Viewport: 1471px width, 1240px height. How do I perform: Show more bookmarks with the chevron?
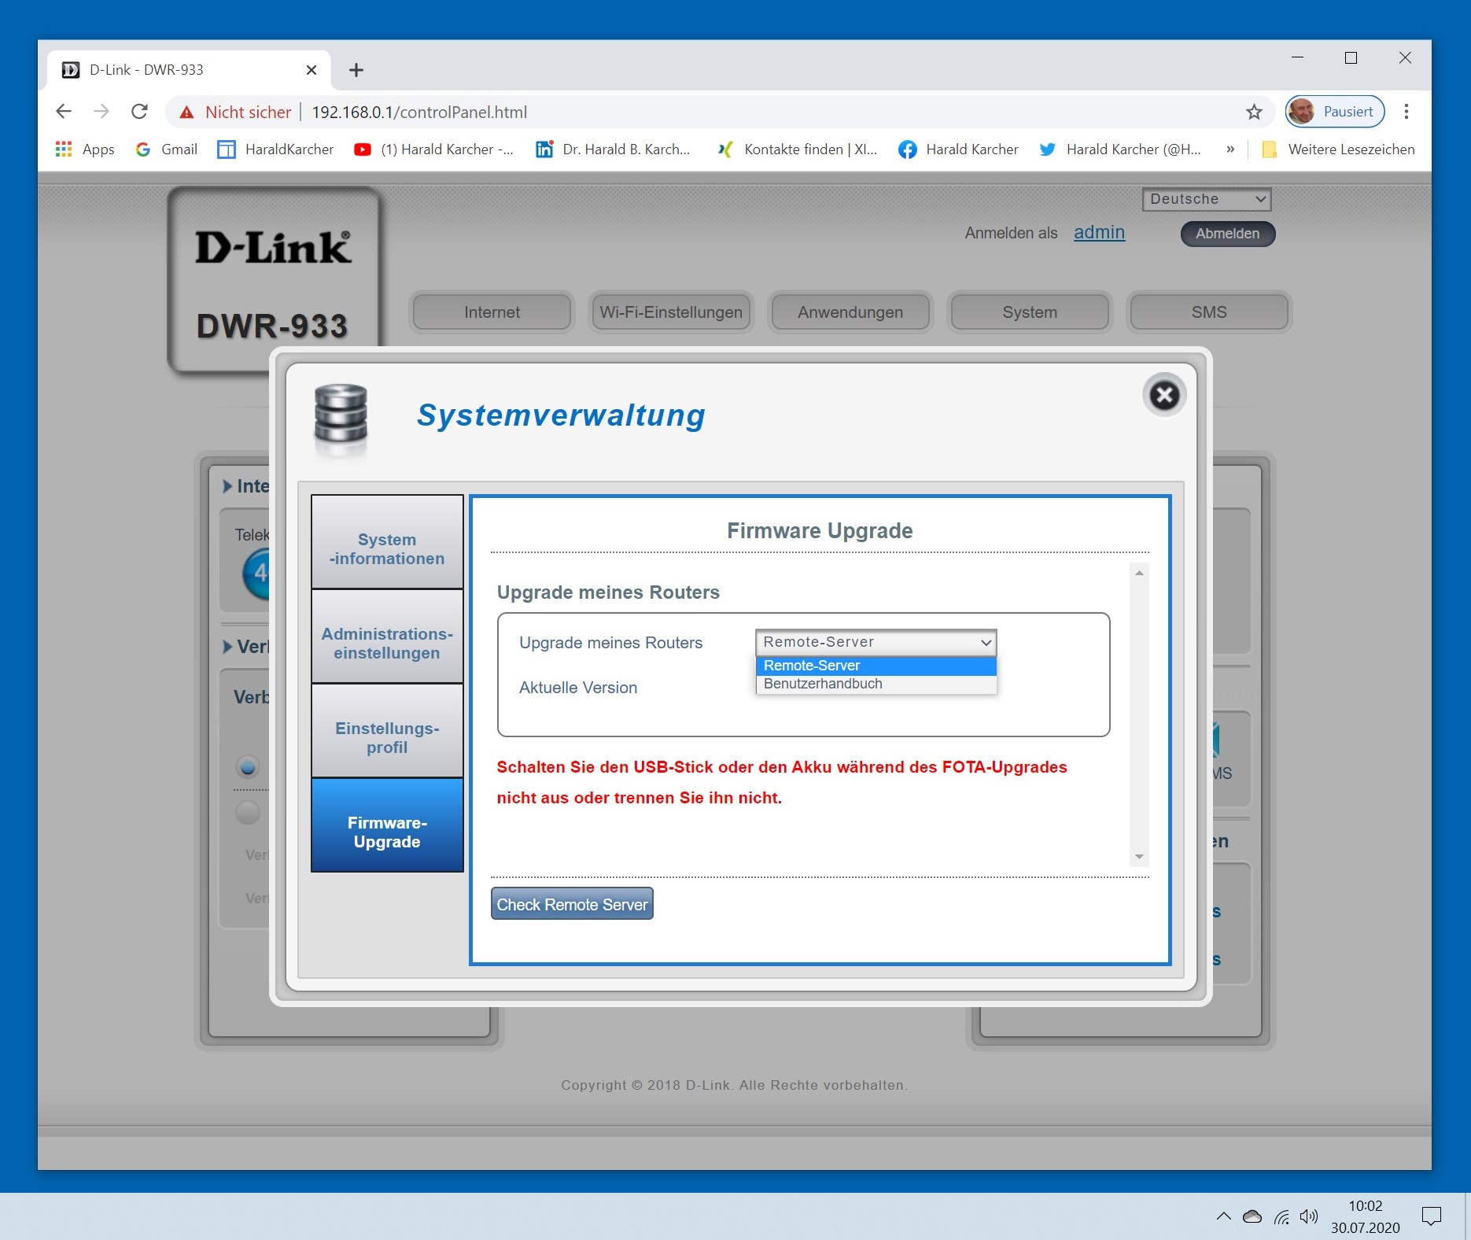pos(1230,149)
